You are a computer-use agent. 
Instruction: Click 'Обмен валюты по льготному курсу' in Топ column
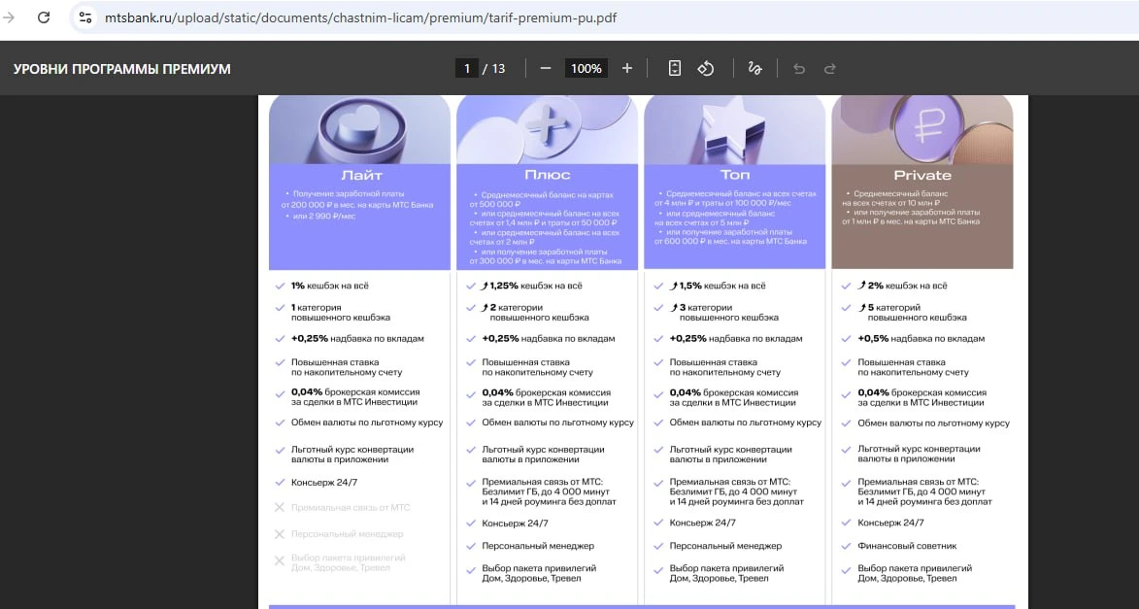746,423
